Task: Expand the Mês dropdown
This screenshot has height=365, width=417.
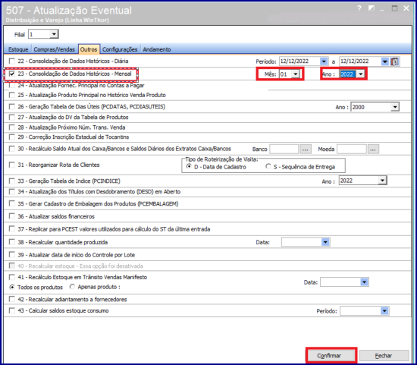Action: click(x=296, y=74)
